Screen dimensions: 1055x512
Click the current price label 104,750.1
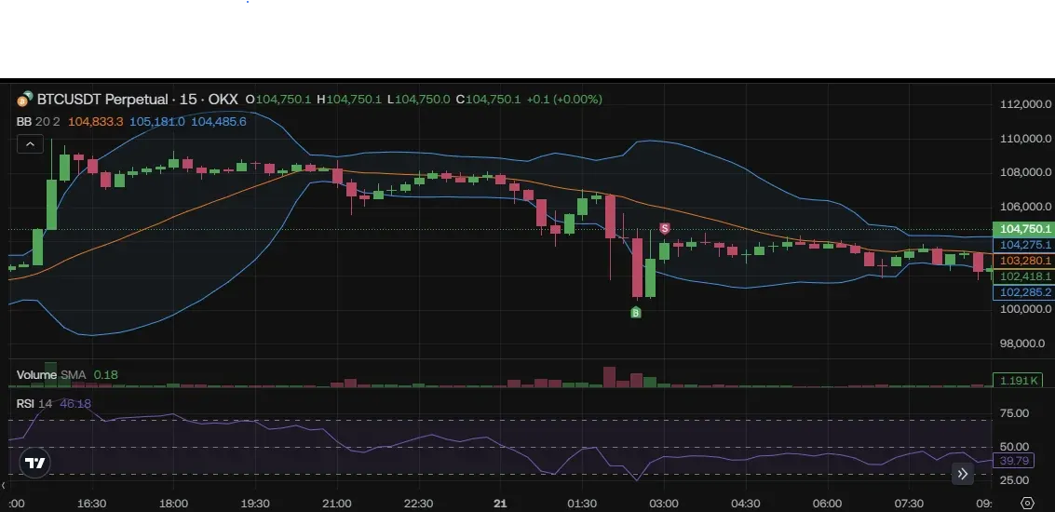tap(1023, 229)
